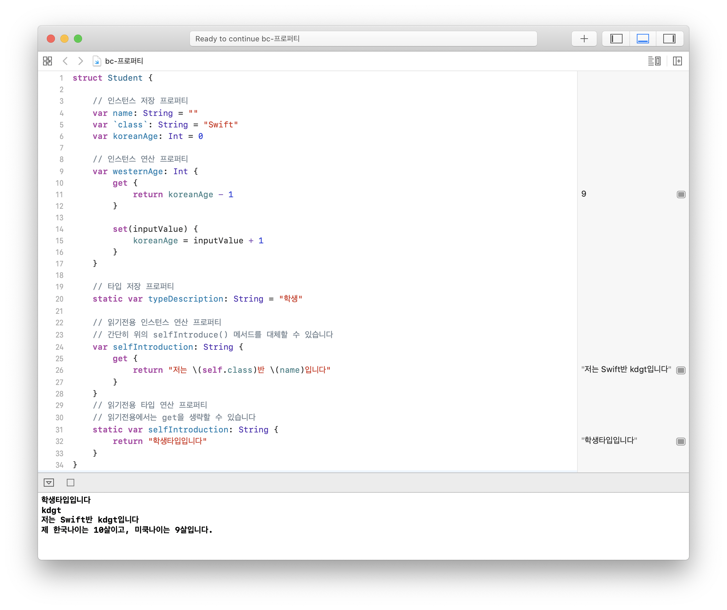727x610 pixels.
Task: Add an editor with the split icon
Action: [677, 61]
